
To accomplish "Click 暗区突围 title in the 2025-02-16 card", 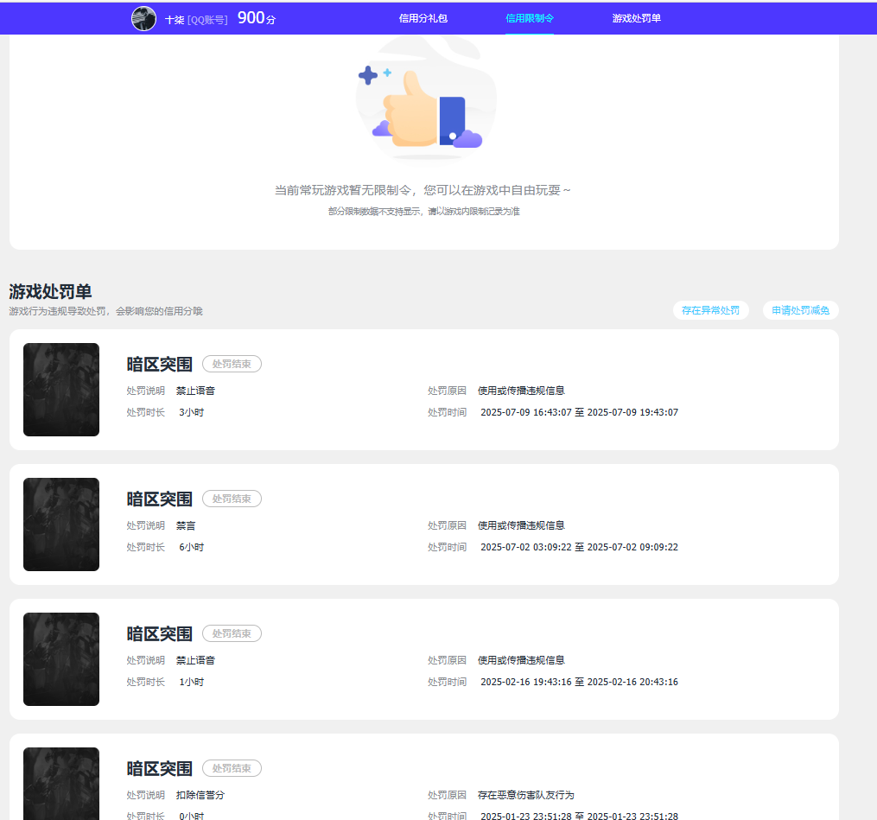I will click(x=160, y=634).
